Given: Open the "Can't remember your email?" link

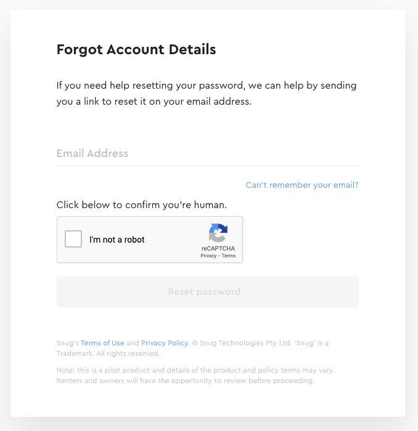Looking at the screenshot, I should click(301, 185).
